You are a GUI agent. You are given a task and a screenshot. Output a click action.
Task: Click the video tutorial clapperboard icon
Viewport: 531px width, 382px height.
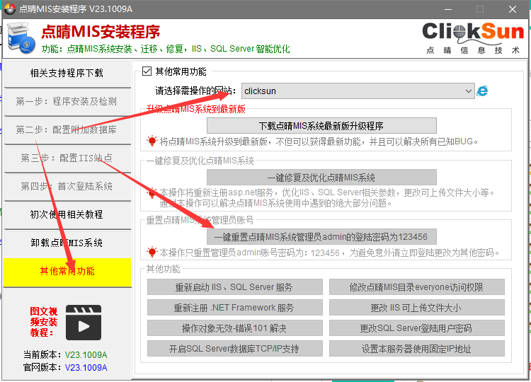[x=84, y=323]
